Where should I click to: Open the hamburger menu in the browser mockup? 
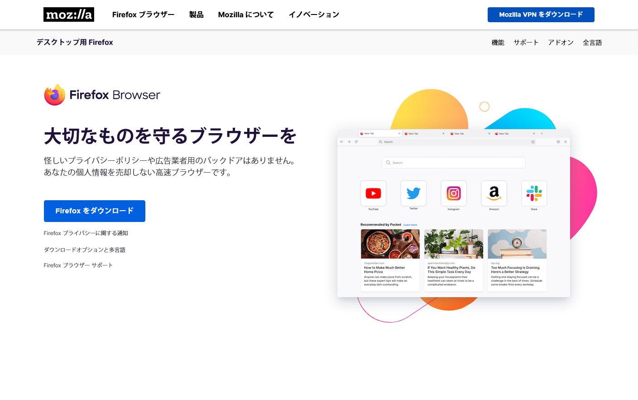click(565, 142)
